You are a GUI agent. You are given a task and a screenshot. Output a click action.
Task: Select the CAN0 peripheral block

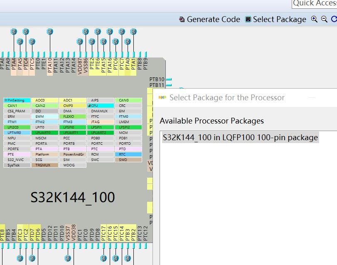tap(128, 100)
